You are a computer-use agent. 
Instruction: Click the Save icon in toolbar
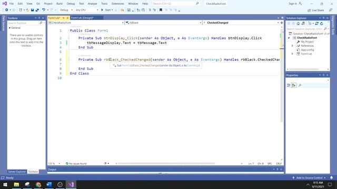32,10
